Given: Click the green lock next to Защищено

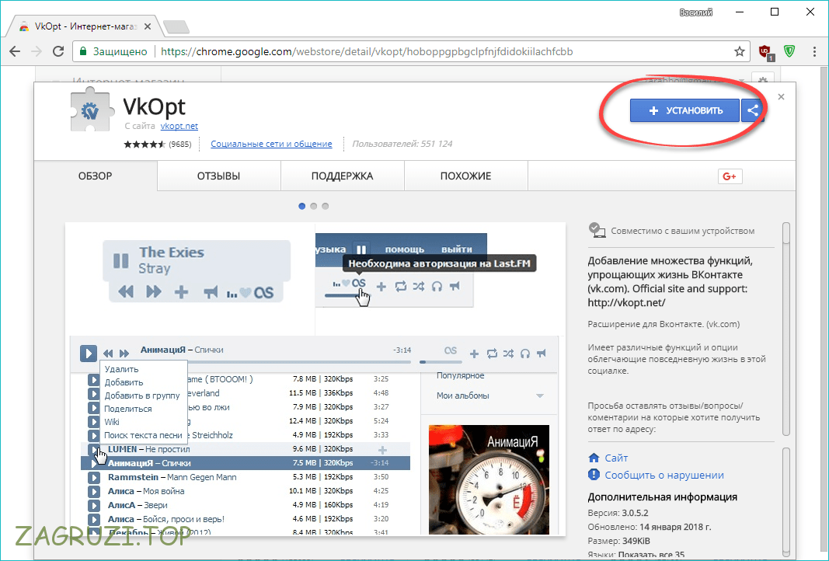Looking at the screenshot, I should tap(83, 51).
